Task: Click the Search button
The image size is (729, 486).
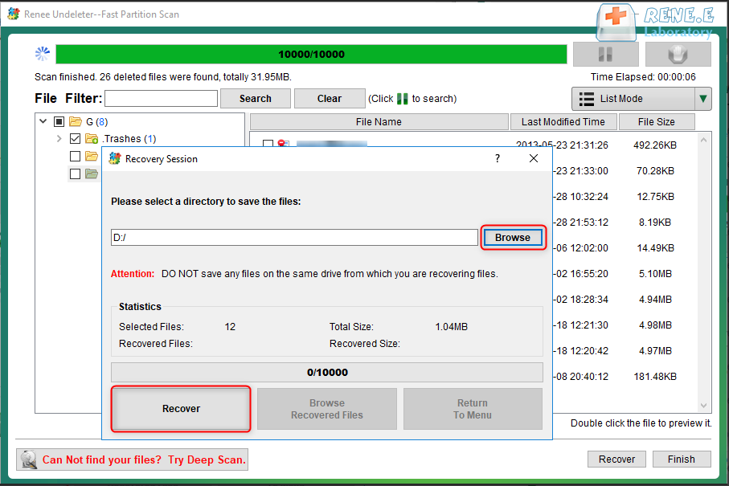Action: pyautogui.click(x=256, y=99)
